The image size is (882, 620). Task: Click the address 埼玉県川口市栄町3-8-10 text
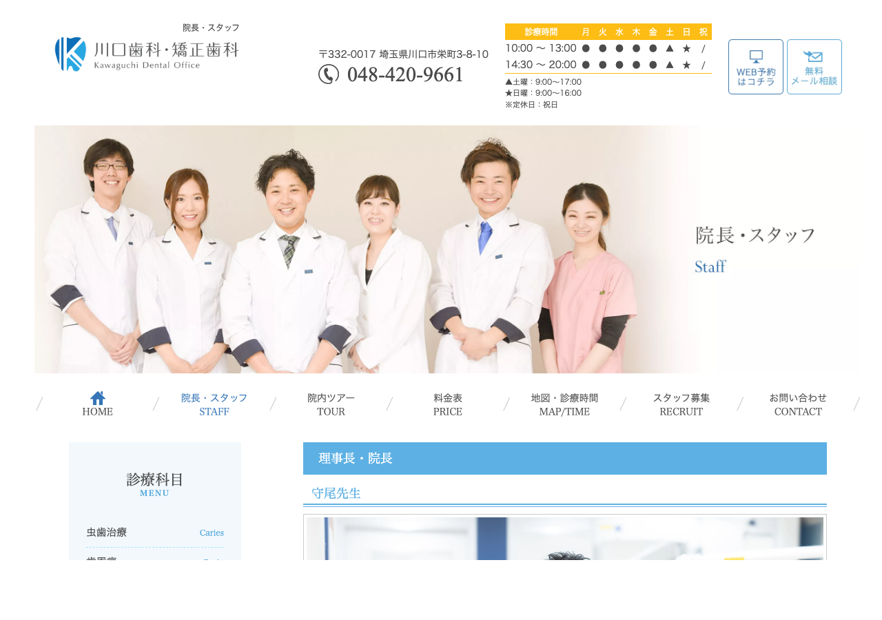point(434,54)
